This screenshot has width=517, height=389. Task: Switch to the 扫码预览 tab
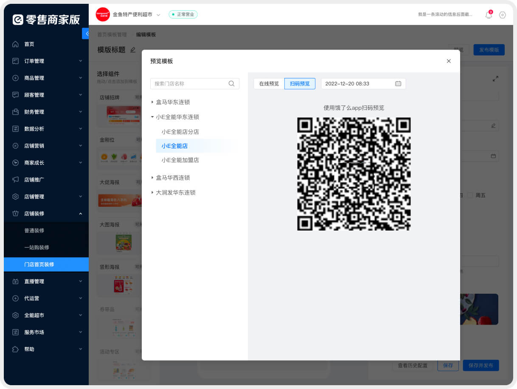coord(300,83)
